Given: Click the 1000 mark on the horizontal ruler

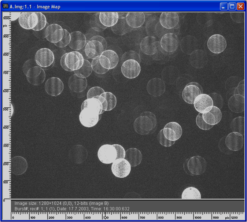Looking at the screenshot, I should (x=198, y=218).
